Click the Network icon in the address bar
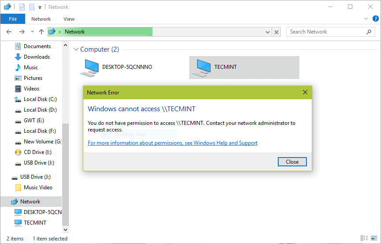The height and width of the screenshot is (244, 381). 52,32
